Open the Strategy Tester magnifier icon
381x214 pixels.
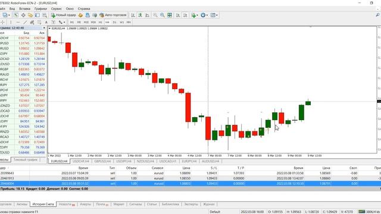[x=45, y=15]
